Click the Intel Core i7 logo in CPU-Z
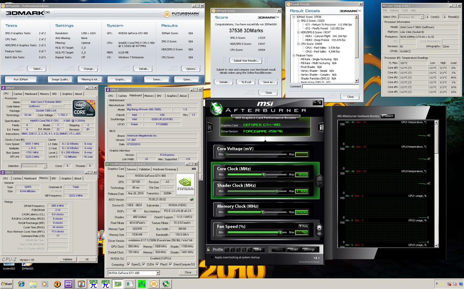Viewport: 464px width, 289px height. pos(84,108)
